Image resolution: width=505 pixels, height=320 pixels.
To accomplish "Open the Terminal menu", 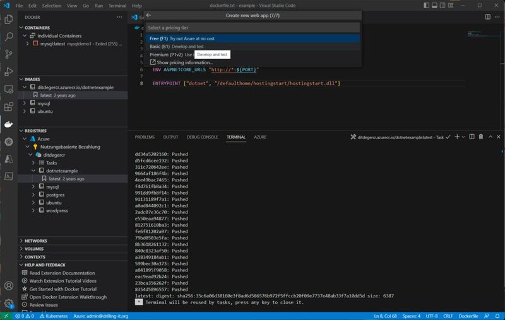I will (x=117, y=5).
